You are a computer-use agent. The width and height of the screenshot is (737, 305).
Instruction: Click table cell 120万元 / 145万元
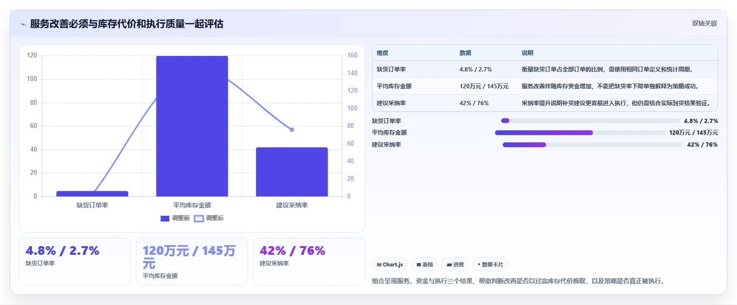tap(484, 86)
